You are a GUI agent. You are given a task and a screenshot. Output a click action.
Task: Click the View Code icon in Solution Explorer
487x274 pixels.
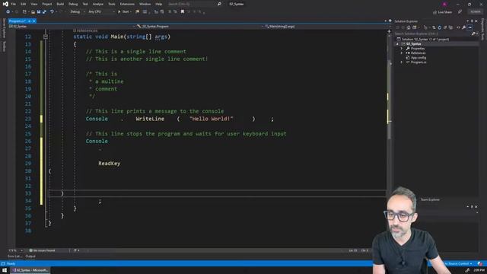click(458, 27)
